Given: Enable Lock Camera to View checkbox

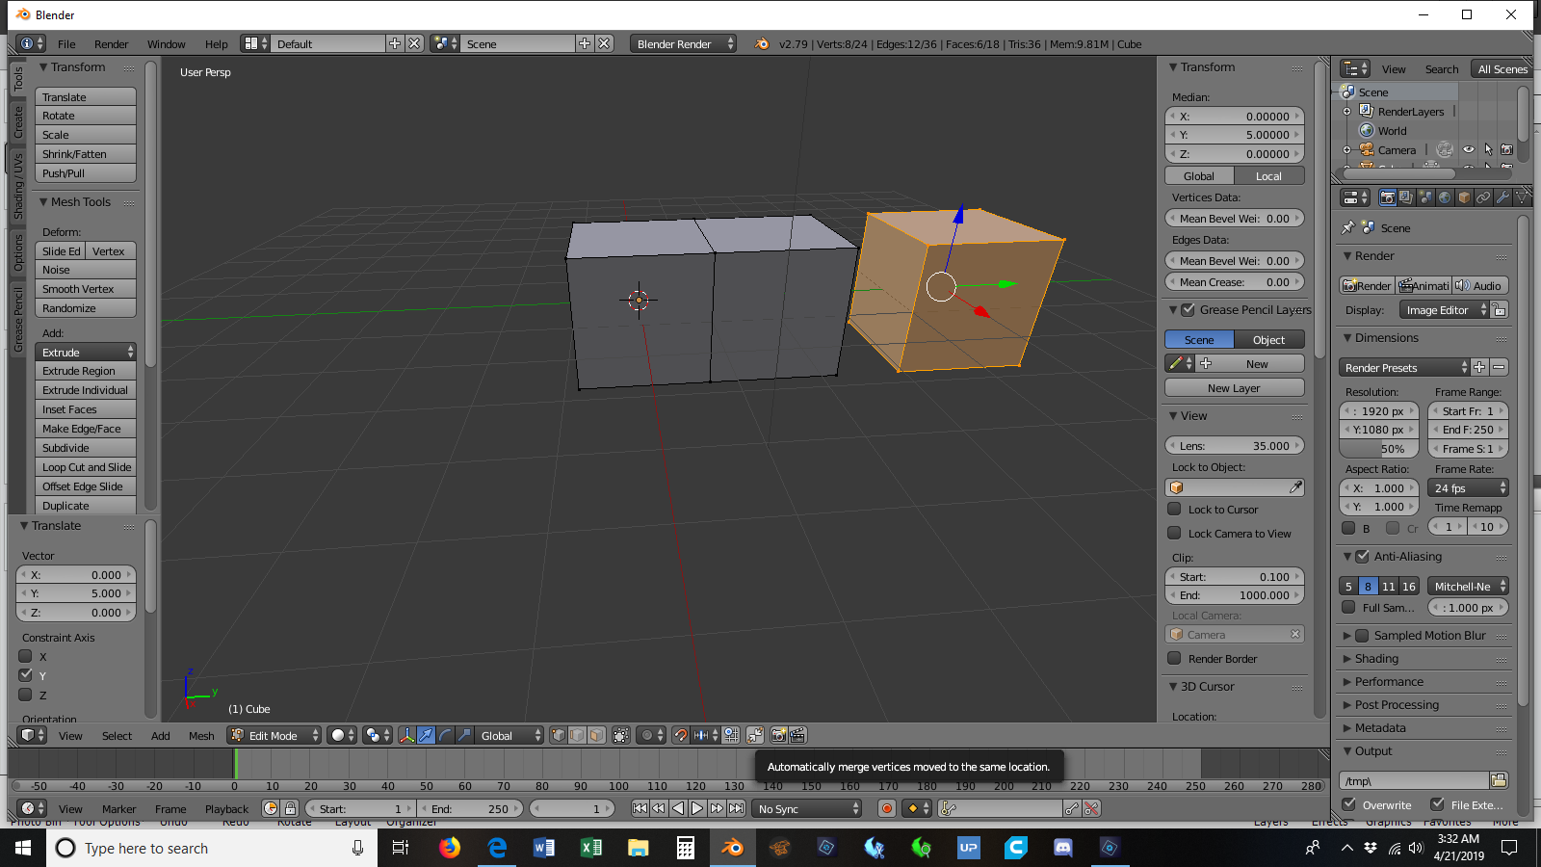Looking at the screenshot, I should click(1174, 533).
